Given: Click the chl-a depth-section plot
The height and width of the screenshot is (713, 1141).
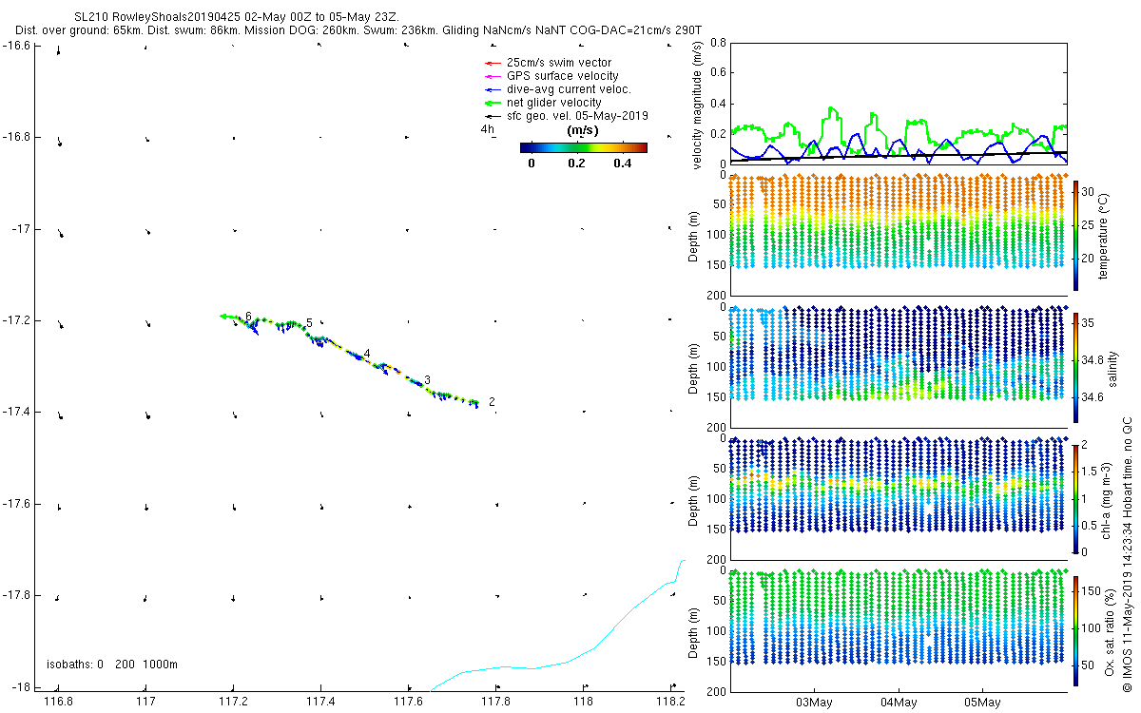Looking at the screenshot, I should click(898, 498).
